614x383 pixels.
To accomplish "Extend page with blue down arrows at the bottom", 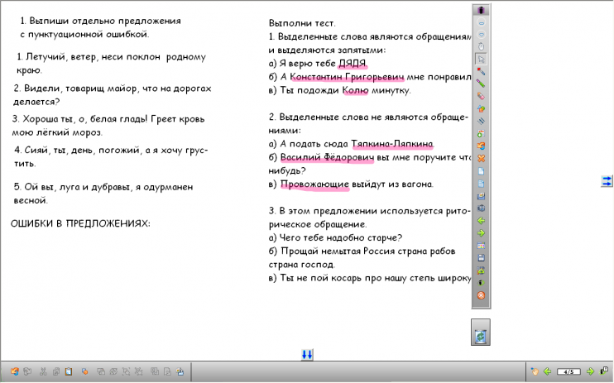I will click(x=307, y=355).
